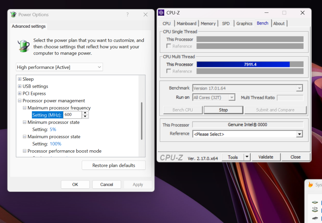Image resolution: width=322 pixels, height=223 pixels.
Task: Click the large battery plug icon
Action: pyautogui.click(x=24, y=46)
